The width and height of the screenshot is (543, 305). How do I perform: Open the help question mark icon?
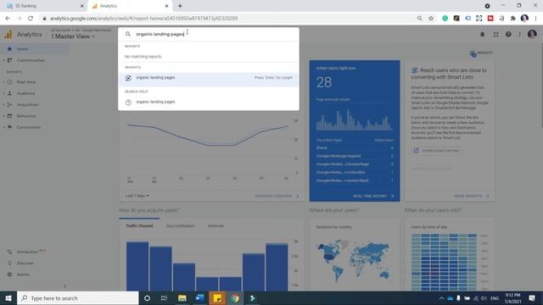(x=508, y=34)
